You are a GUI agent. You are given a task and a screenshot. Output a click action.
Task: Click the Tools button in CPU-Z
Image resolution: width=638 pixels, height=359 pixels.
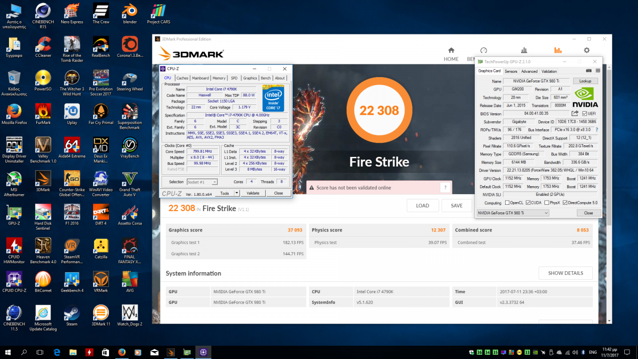[x=225, y=193]
